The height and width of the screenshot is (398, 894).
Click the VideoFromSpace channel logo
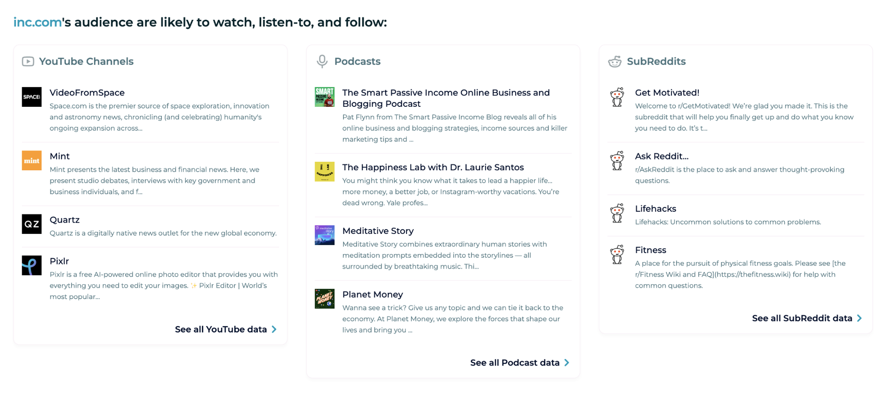[32, 97]
